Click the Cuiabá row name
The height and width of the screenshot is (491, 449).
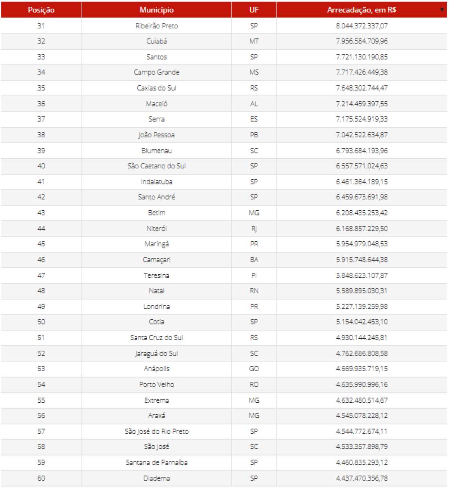point(156,41)
